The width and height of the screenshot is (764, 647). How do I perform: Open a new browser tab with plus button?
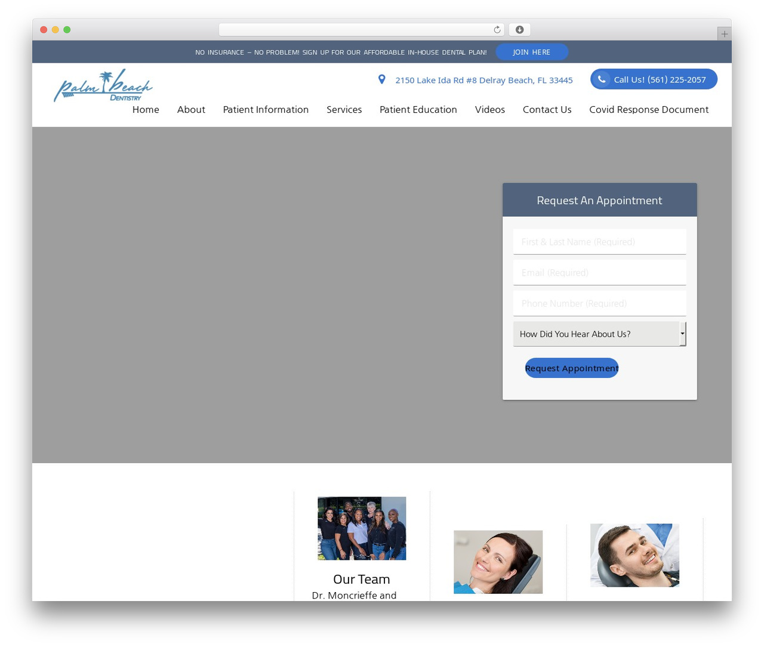tap(724, 34)
